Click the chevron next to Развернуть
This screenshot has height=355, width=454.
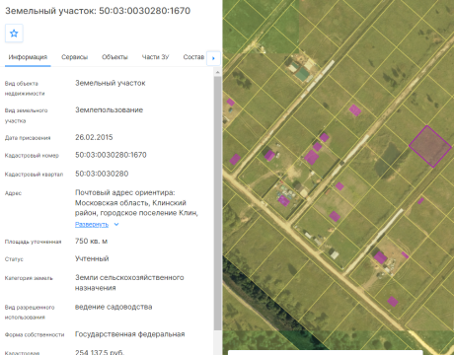click(116, 225)
